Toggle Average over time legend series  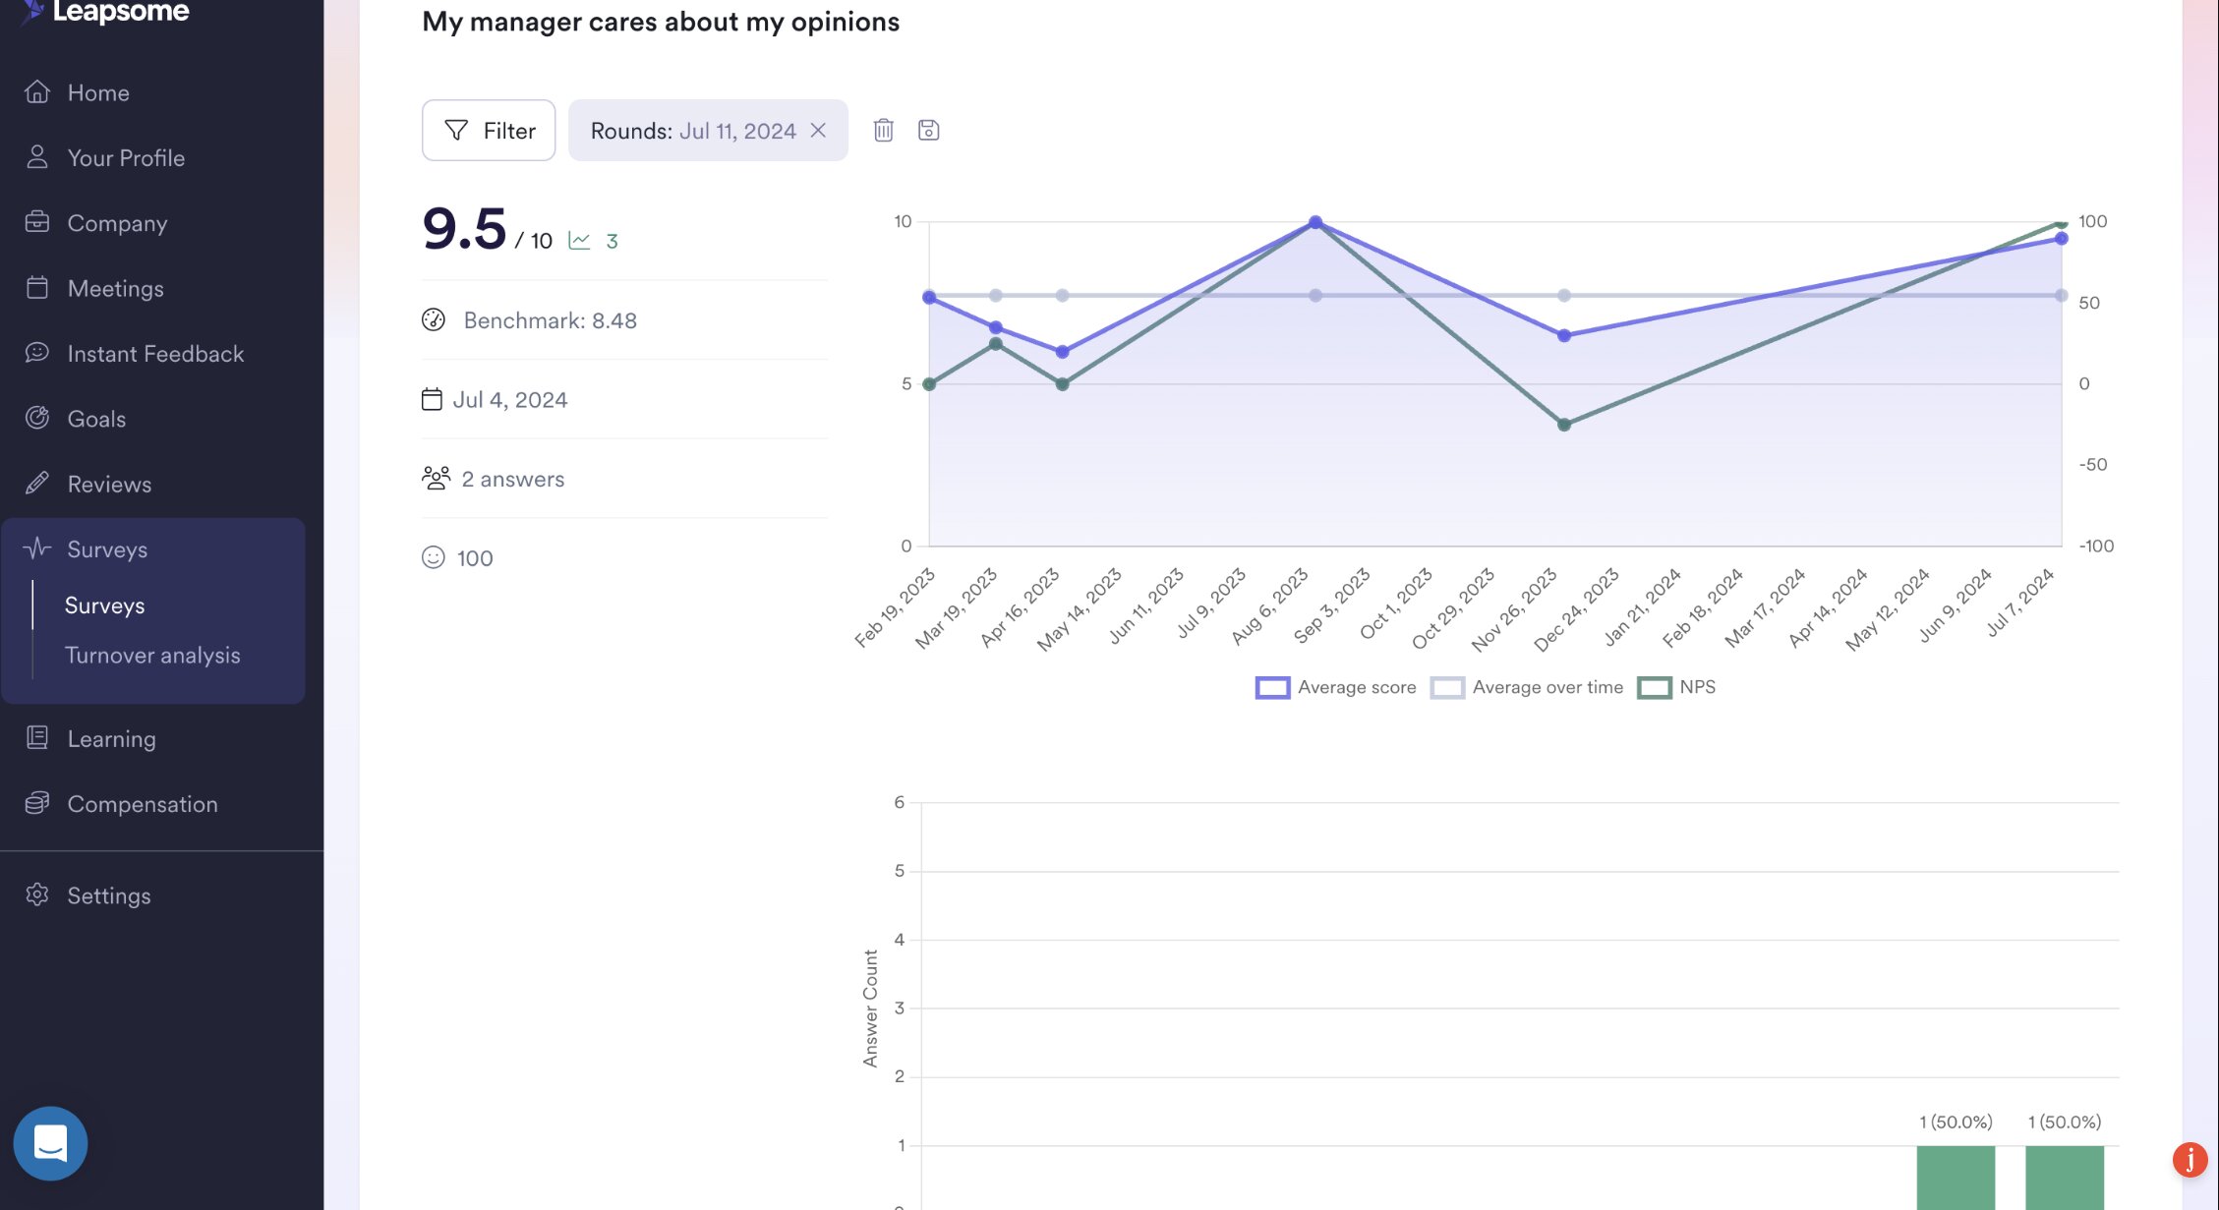1527,687
